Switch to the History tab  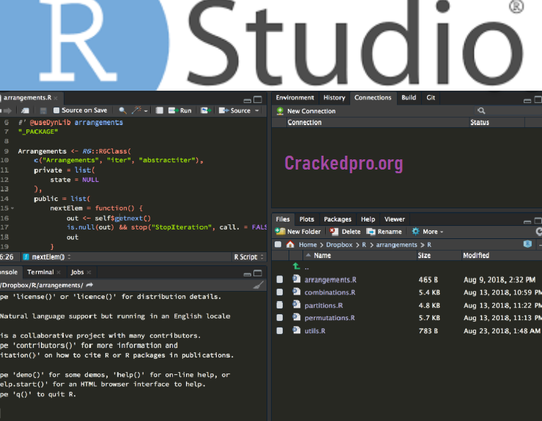pos(334,98)
